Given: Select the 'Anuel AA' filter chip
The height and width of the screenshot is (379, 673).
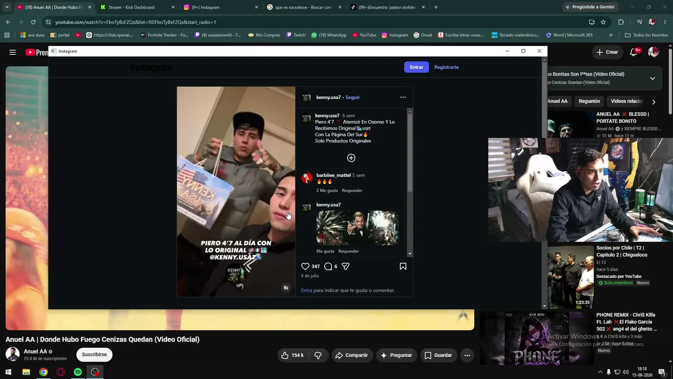Looking at the screenshot, I should tap(557, 101).
